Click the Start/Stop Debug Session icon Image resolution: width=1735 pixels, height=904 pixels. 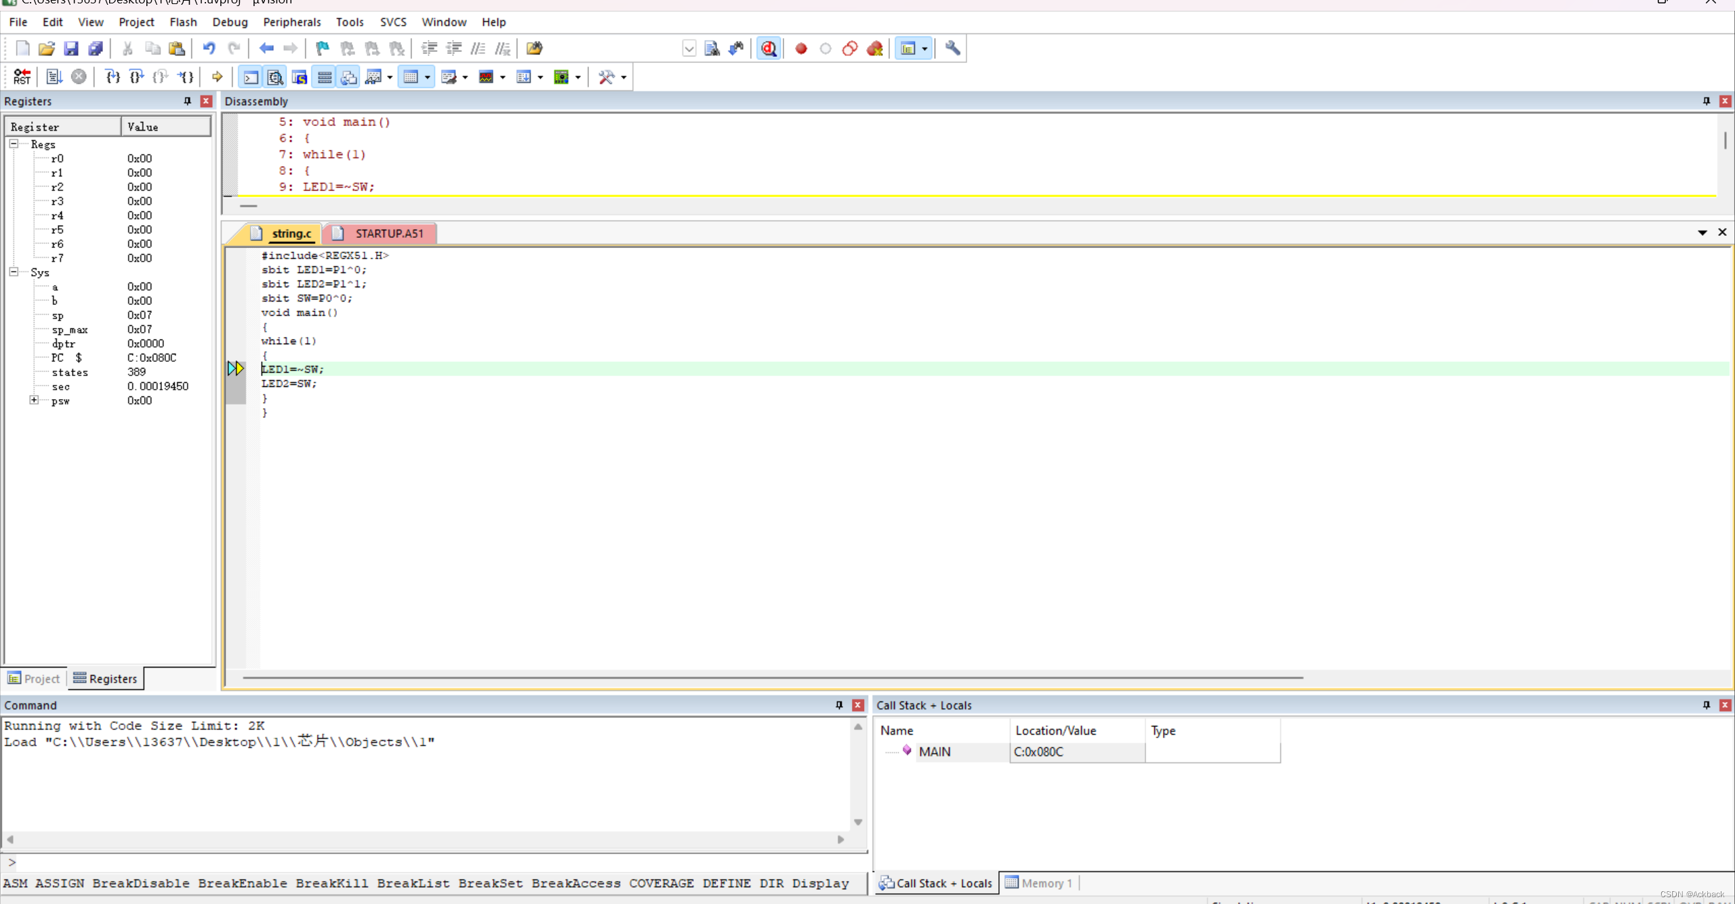pyautogui.click(x=769, y=48)
